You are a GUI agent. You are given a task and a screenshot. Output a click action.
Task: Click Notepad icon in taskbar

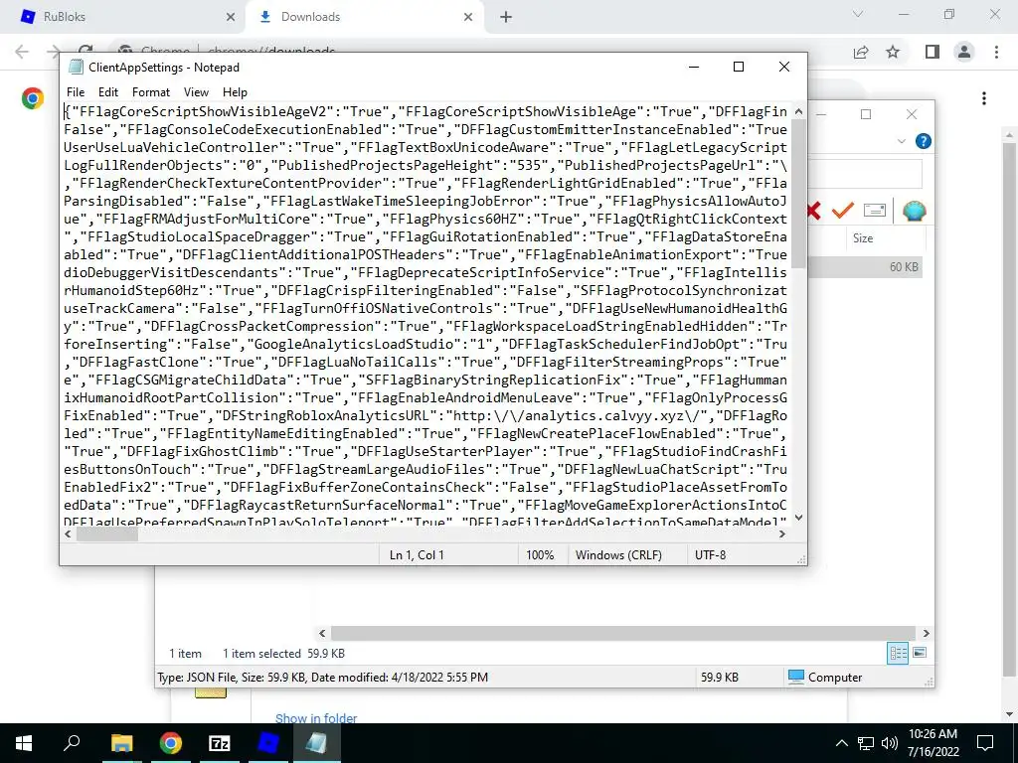tap(317, 743)
